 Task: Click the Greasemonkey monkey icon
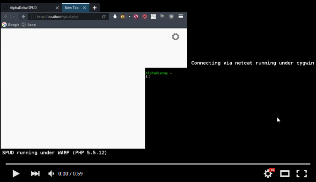(123, 17)
